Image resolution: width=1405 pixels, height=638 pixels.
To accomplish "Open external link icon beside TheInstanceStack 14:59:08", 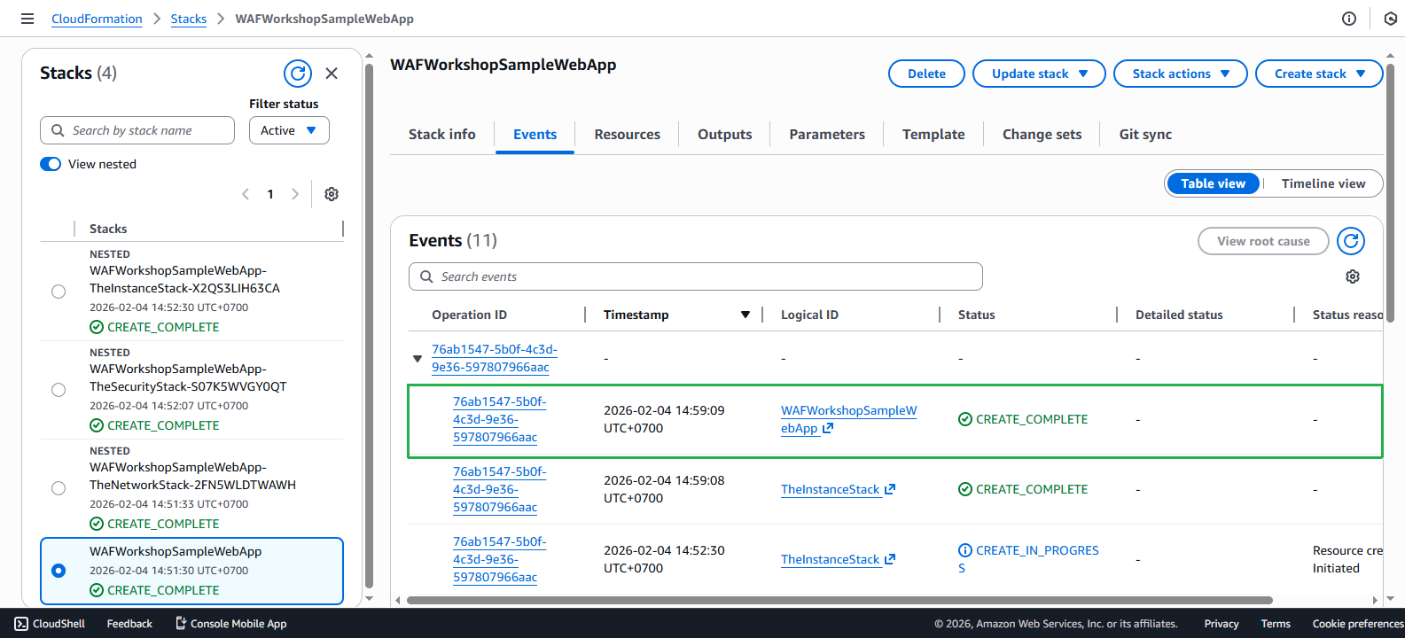I will tap(890, 489).
